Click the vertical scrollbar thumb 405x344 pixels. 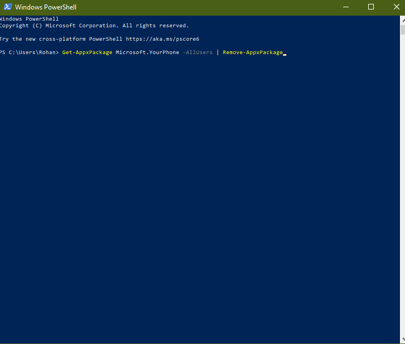403,30
